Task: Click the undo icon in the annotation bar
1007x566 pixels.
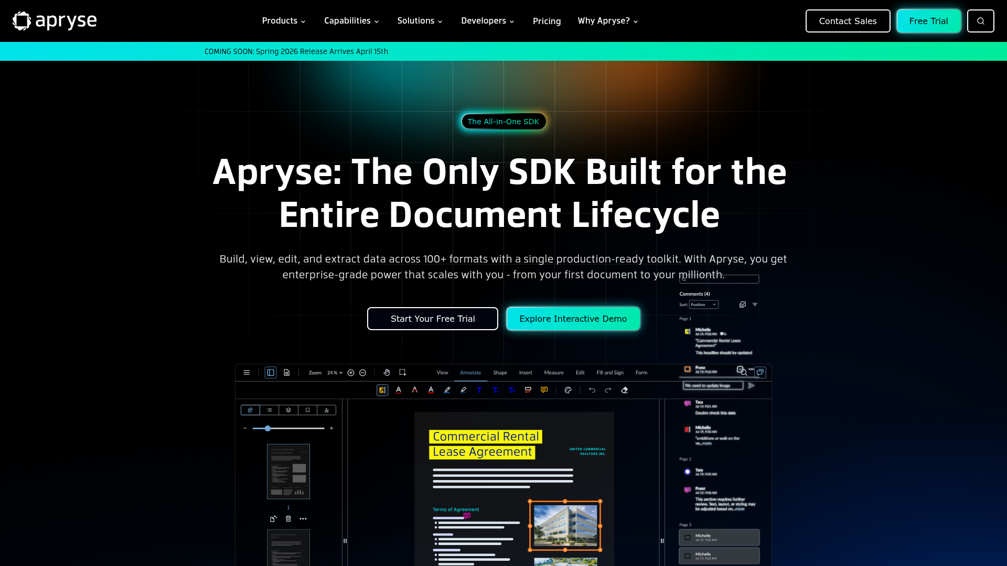Action: [593, 390]
